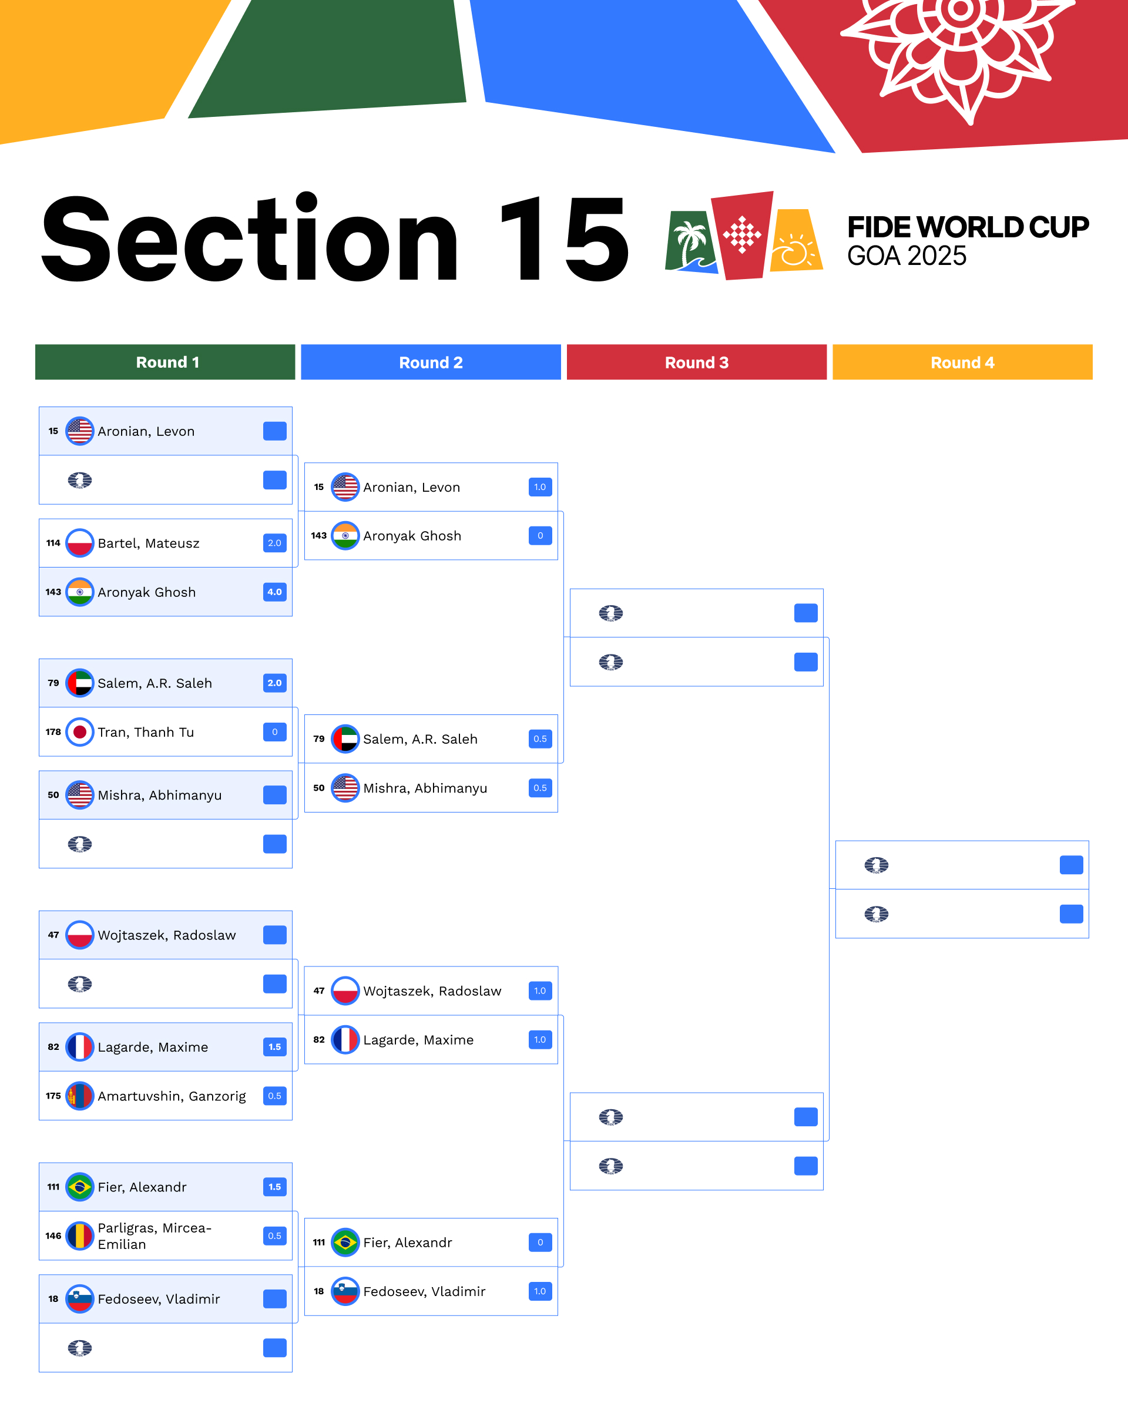Click the 4.0 score box for Aronyak Ghosh

274,592
